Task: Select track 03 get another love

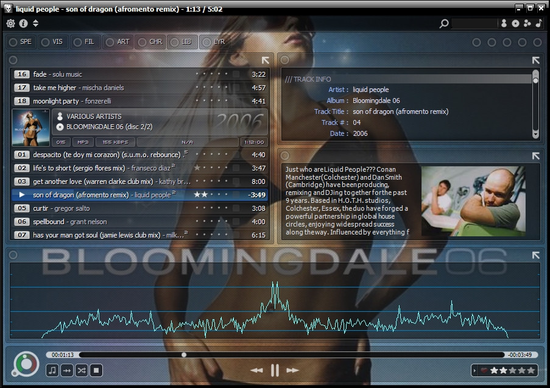Action: tap(140, 182)
